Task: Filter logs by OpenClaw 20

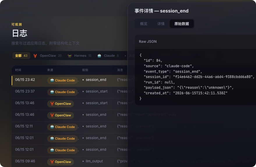Action: click(48, 56)
